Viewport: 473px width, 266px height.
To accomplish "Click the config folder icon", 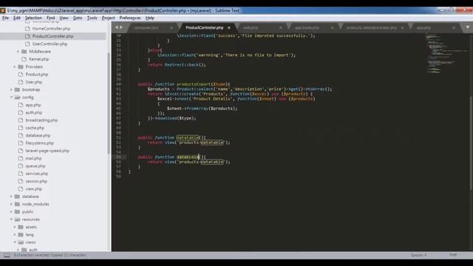I will [17, 98].
